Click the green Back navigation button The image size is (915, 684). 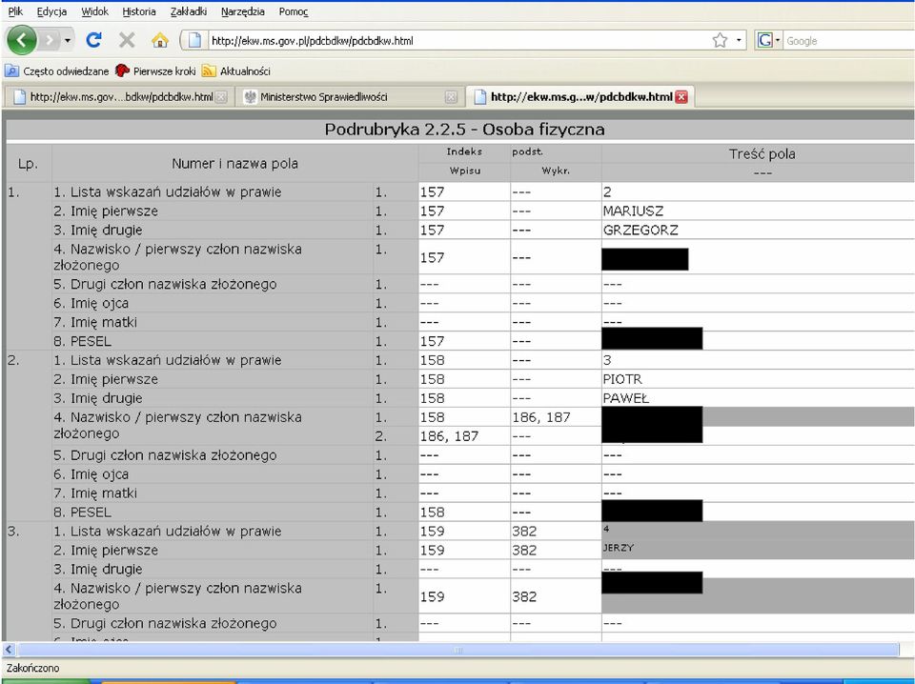(x=22, y=40)
